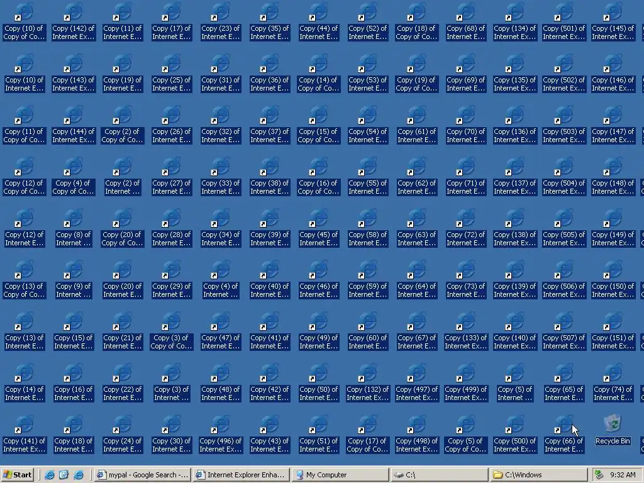Select the Copy (134) of Internet Explorer shortcut
Image resolution: width=644 pixels, height=483 pixels.
pyautogui.click(x=514, y=21)
